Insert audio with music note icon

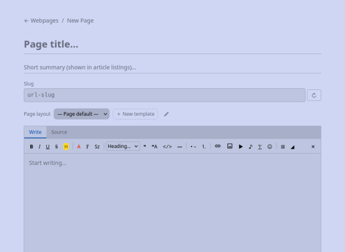click(250, 146)
